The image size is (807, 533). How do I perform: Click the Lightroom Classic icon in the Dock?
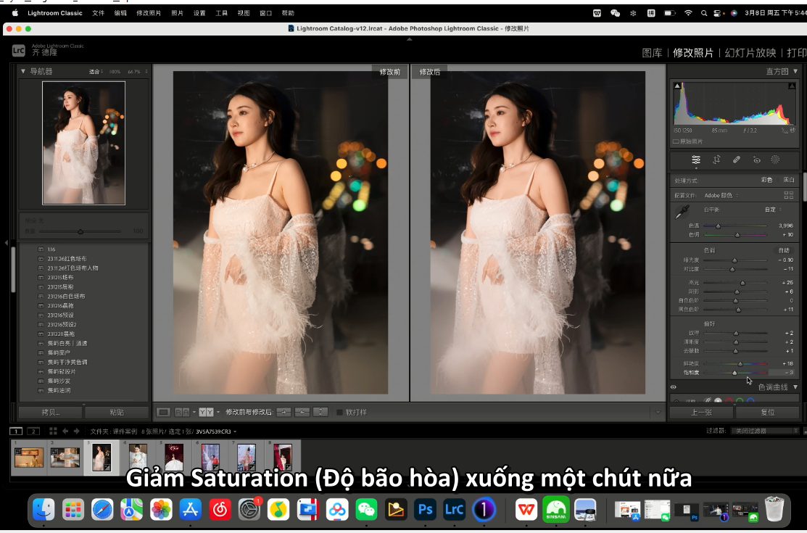click(454, 509)
